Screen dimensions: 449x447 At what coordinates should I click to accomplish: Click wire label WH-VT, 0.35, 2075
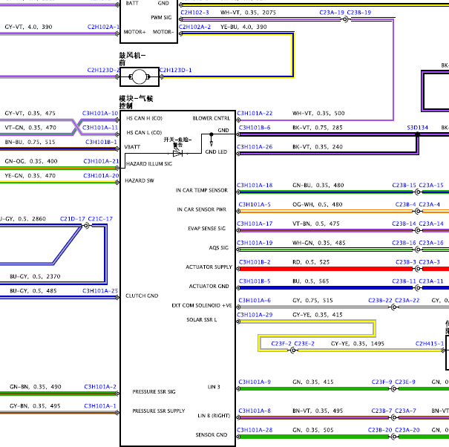pos(248,13)
